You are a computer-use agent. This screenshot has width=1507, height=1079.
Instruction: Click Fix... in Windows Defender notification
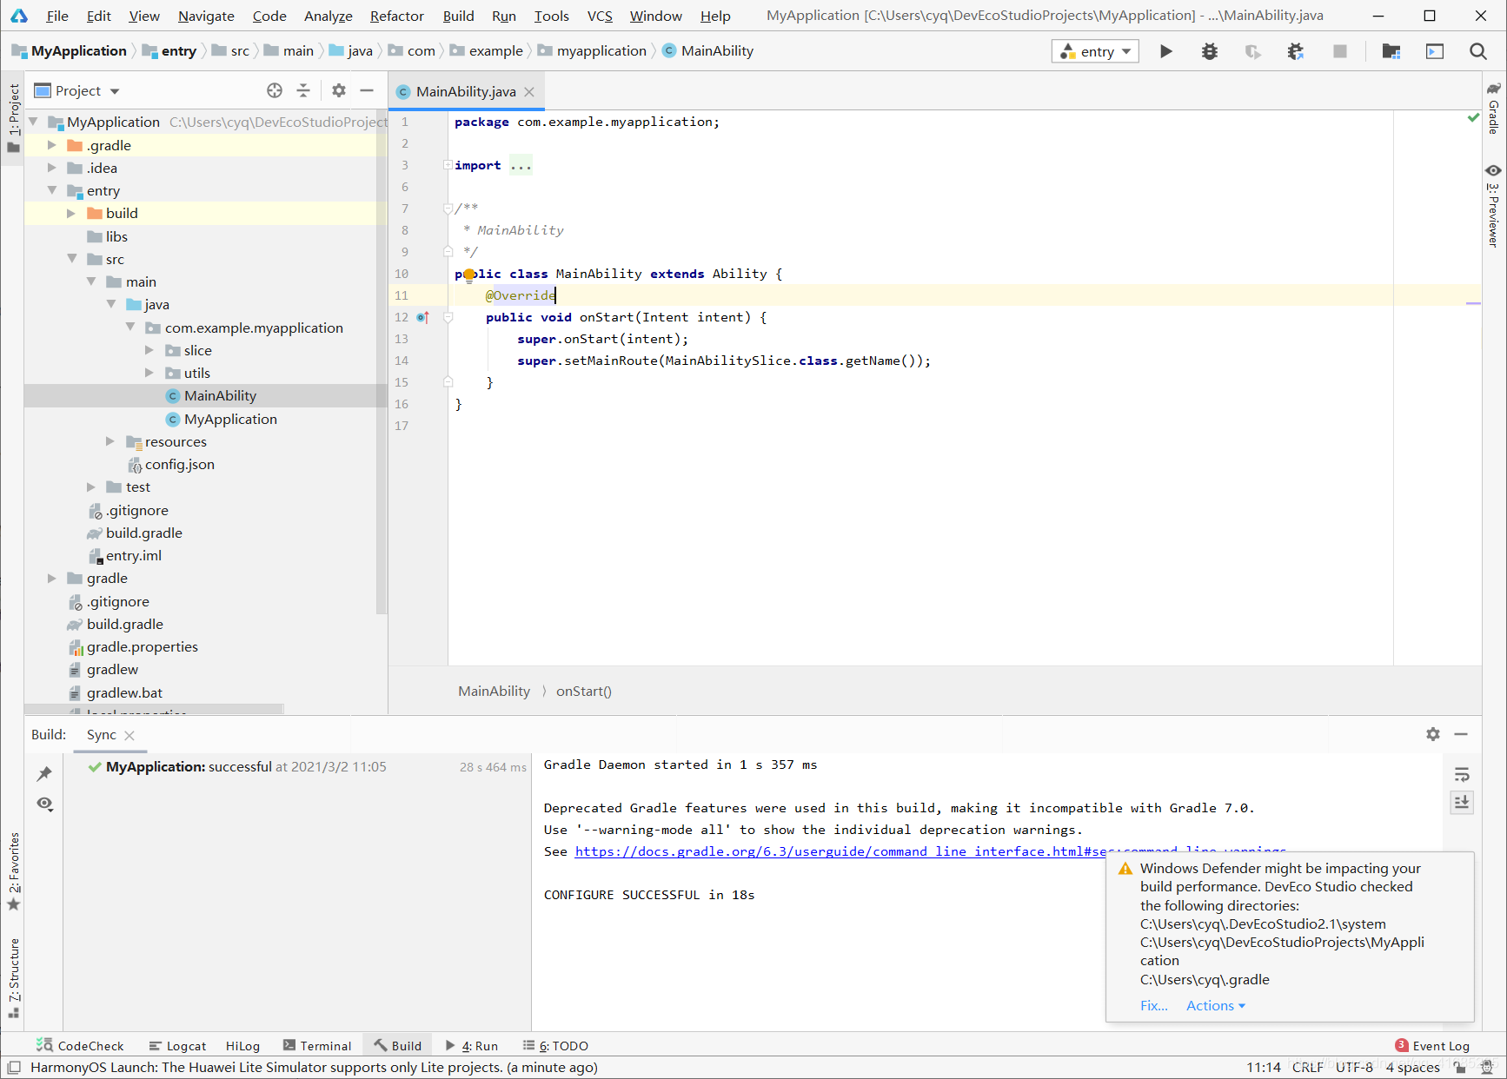pyautogui.click(x=1153, y=1005)
